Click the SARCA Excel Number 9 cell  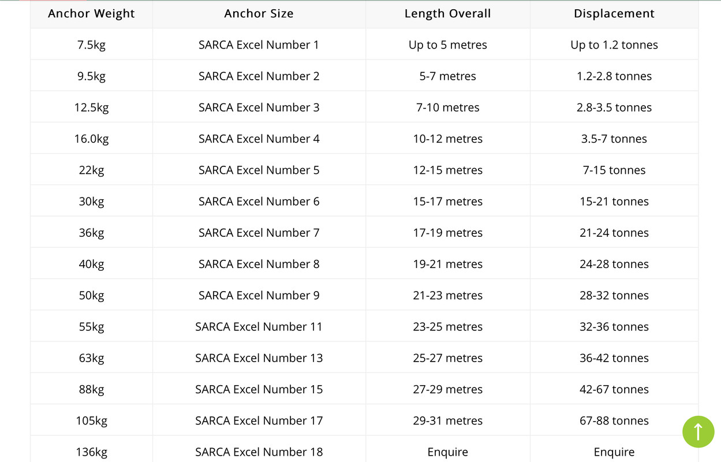259,295
